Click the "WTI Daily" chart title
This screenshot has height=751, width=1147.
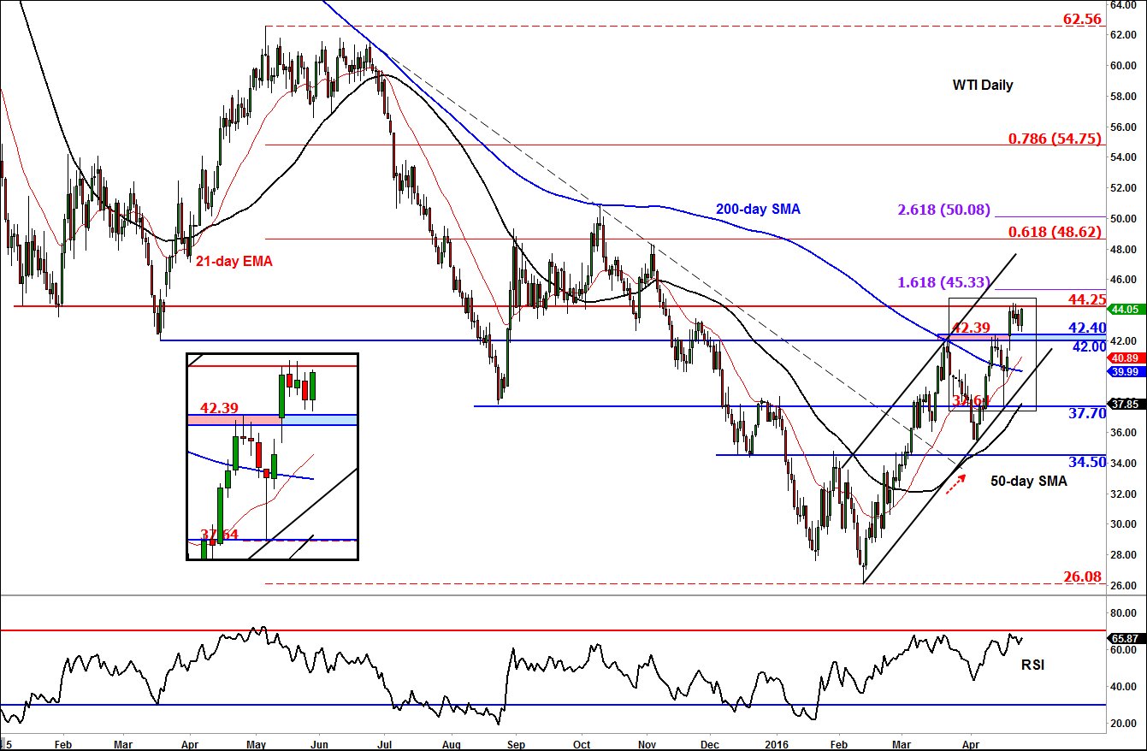983,86
